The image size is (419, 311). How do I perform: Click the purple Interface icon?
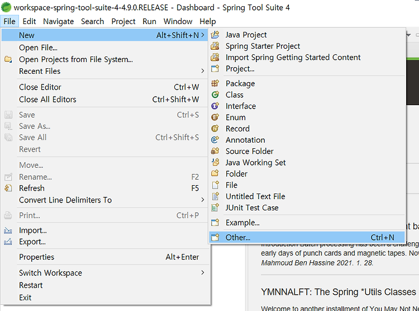pyautogui.click(x=215, y=106)
